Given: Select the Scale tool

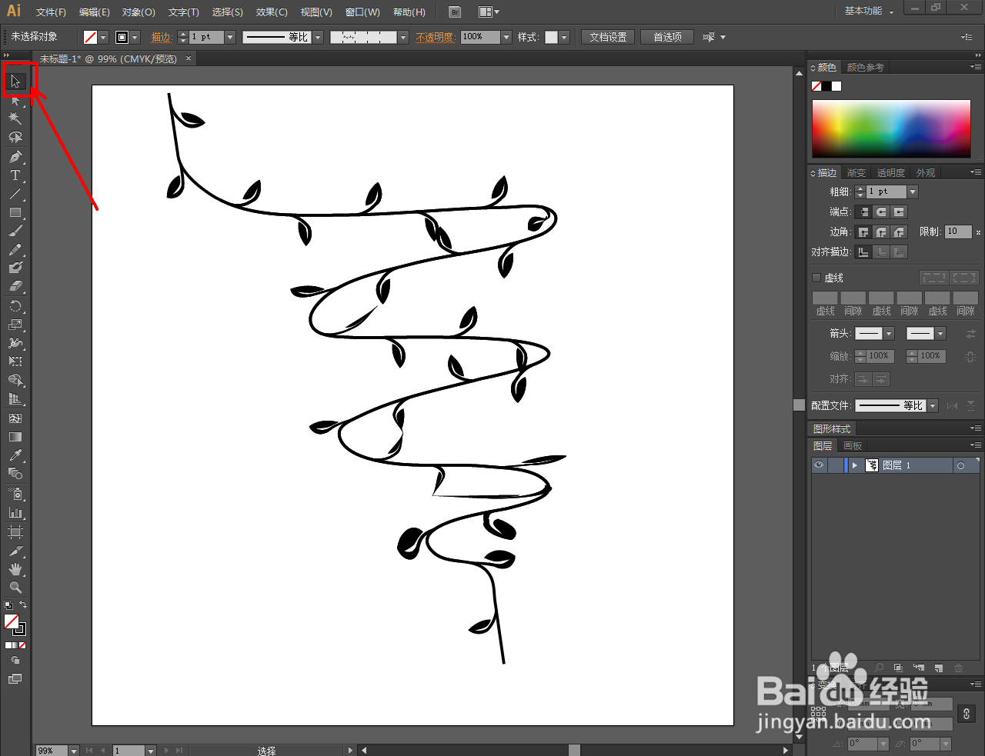Looking at the screenshot, I should point(15,325).
